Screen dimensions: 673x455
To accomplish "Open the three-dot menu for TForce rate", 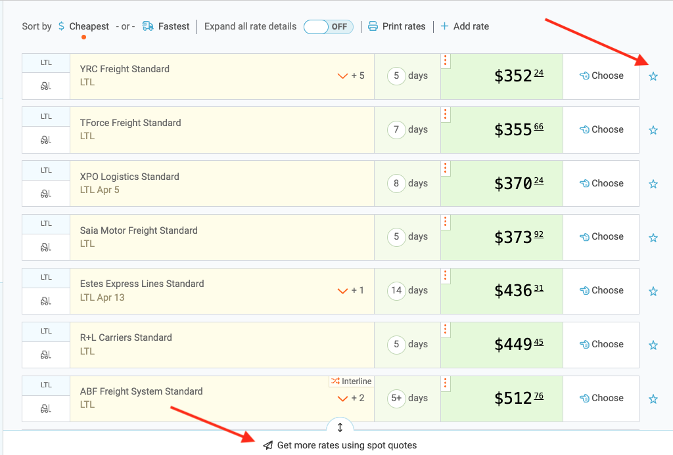I will click(446, 114).
